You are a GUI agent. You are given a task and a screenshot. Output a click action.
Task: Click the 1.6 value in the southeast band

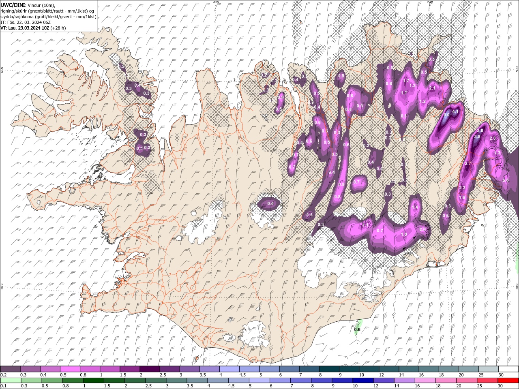pos(461,197)
